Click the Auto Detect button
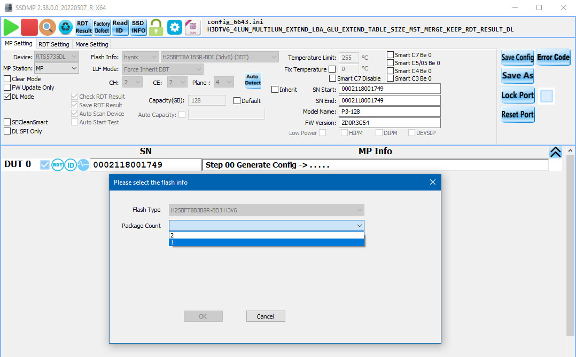The image size is (576, 357). 253,80
